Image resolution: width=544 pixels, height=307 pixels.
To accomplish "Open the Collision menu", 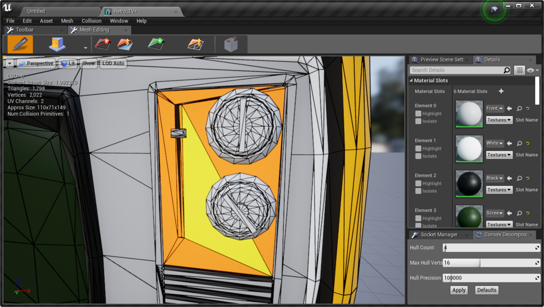I will click(91, 21).
